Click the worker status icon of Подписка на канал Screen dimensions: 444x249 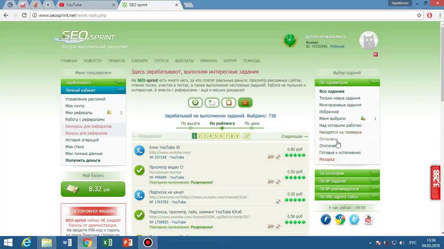tap(139, 195)
